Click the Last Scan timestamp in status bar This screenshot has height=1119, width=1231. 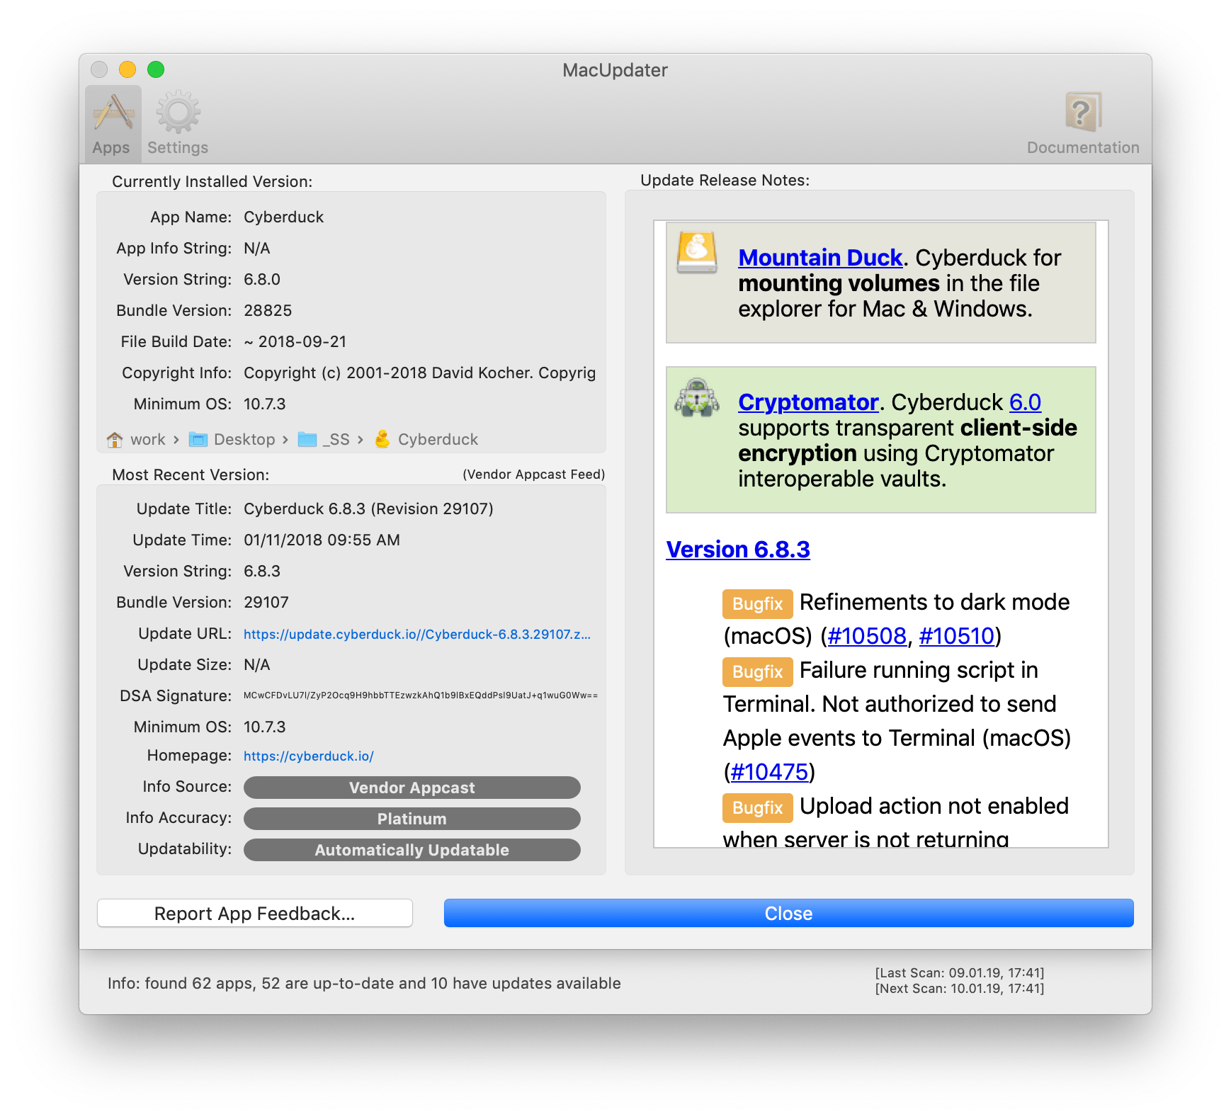[x=960, y=973]
